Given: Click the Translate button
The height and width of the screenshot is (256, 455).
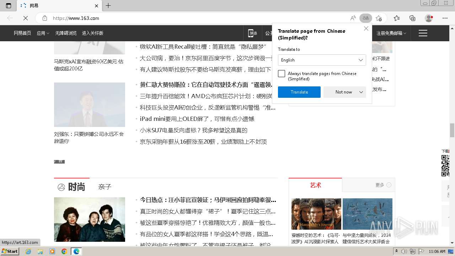Looking at the screenshot, I should (299, 92).
